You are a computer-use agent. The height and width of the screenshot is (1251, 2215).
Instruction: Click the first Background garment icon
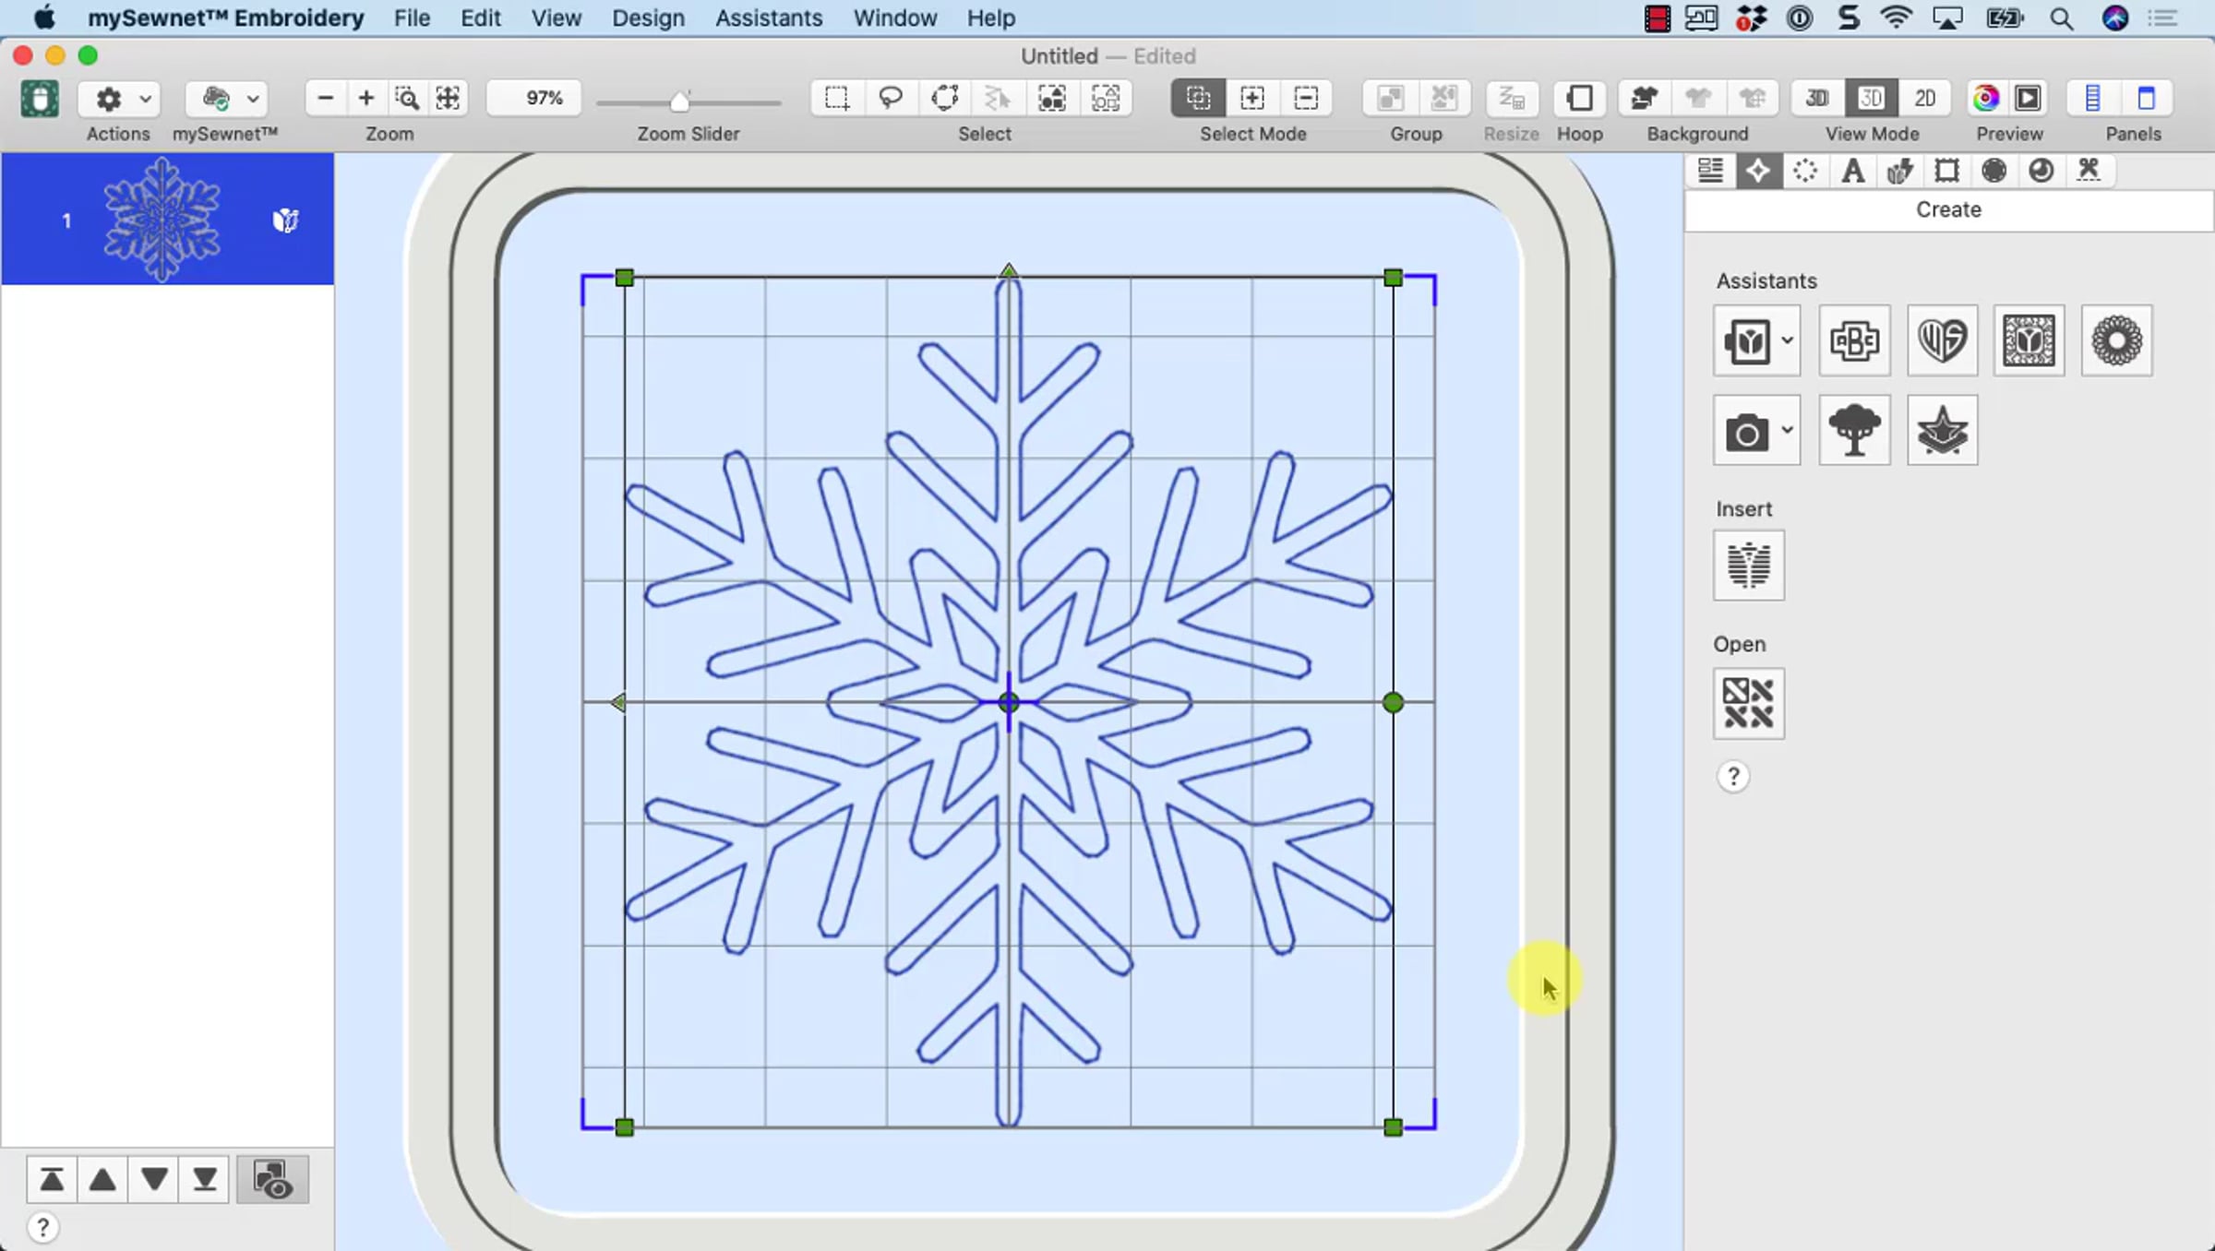click(x=1644, y=98)
